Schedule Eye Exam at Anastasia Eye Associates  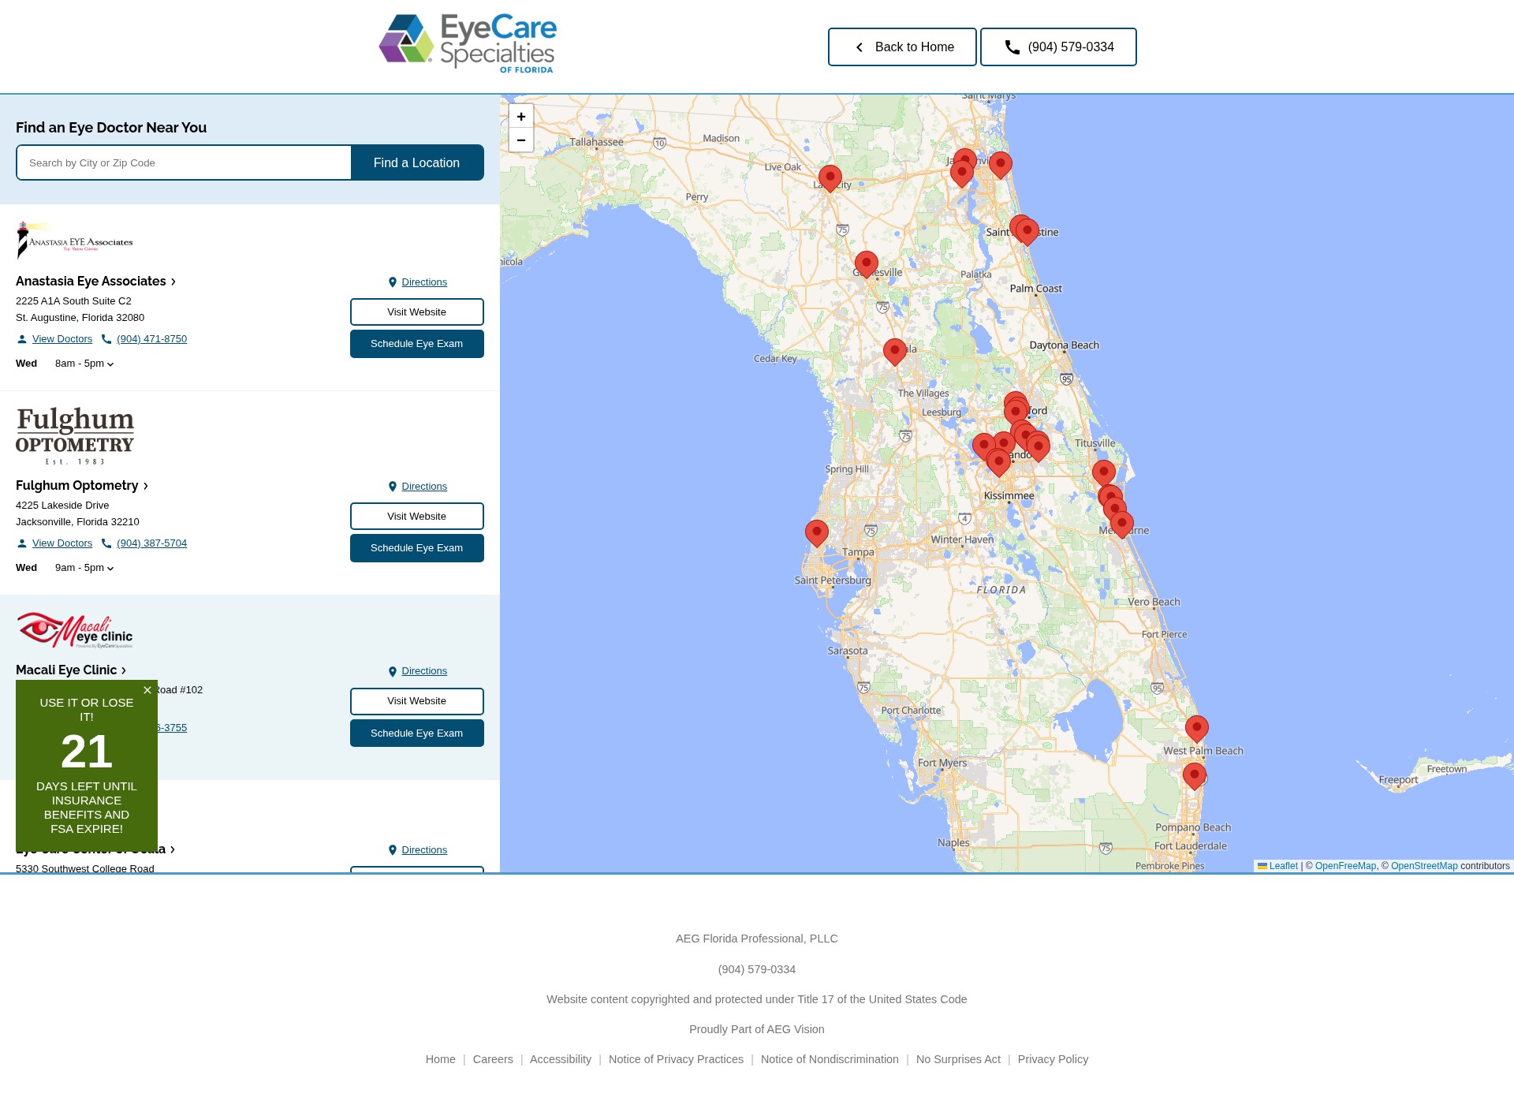pyautogui.click(x=417, y=344)
